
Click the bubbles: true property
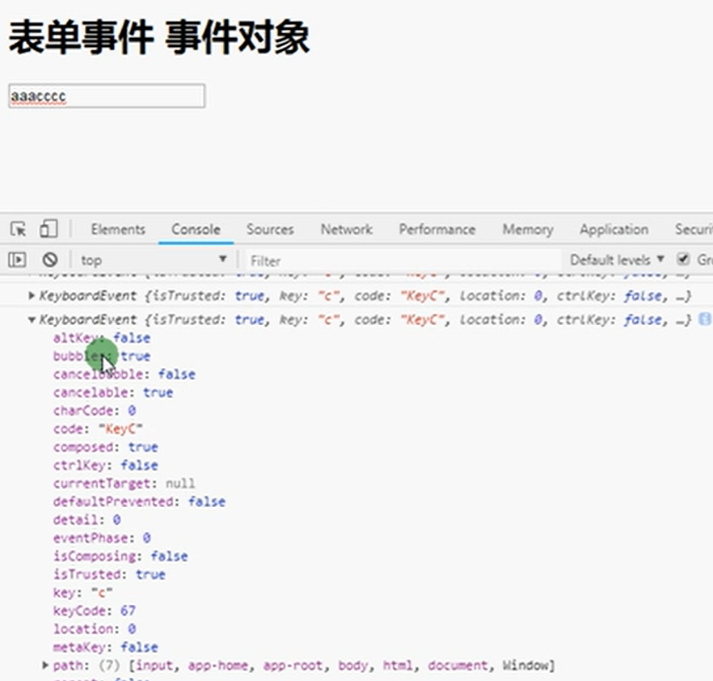(101, 356)
